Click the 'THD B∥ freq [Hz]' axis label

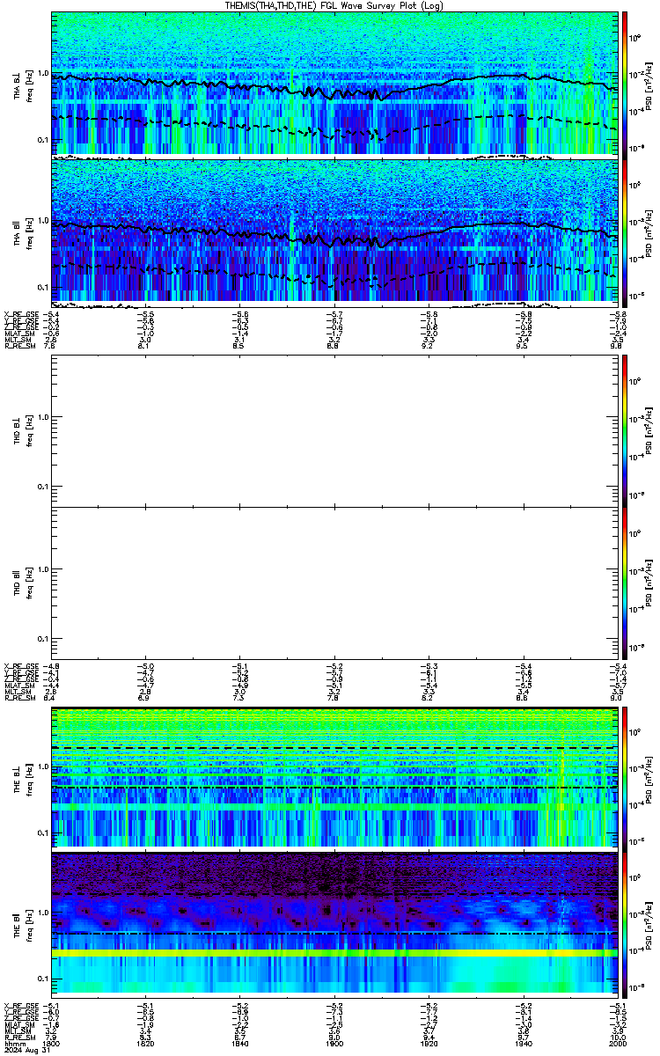pyautogui.click(x=24, y=583)
